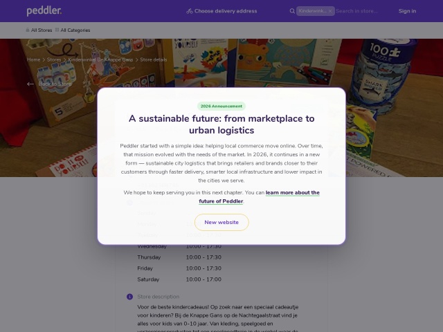Viewport: 443px width, 332px height.
Task: Open Kinderwinkel De Knappe Gans breadcrumb
Action: tap(100, 59)
